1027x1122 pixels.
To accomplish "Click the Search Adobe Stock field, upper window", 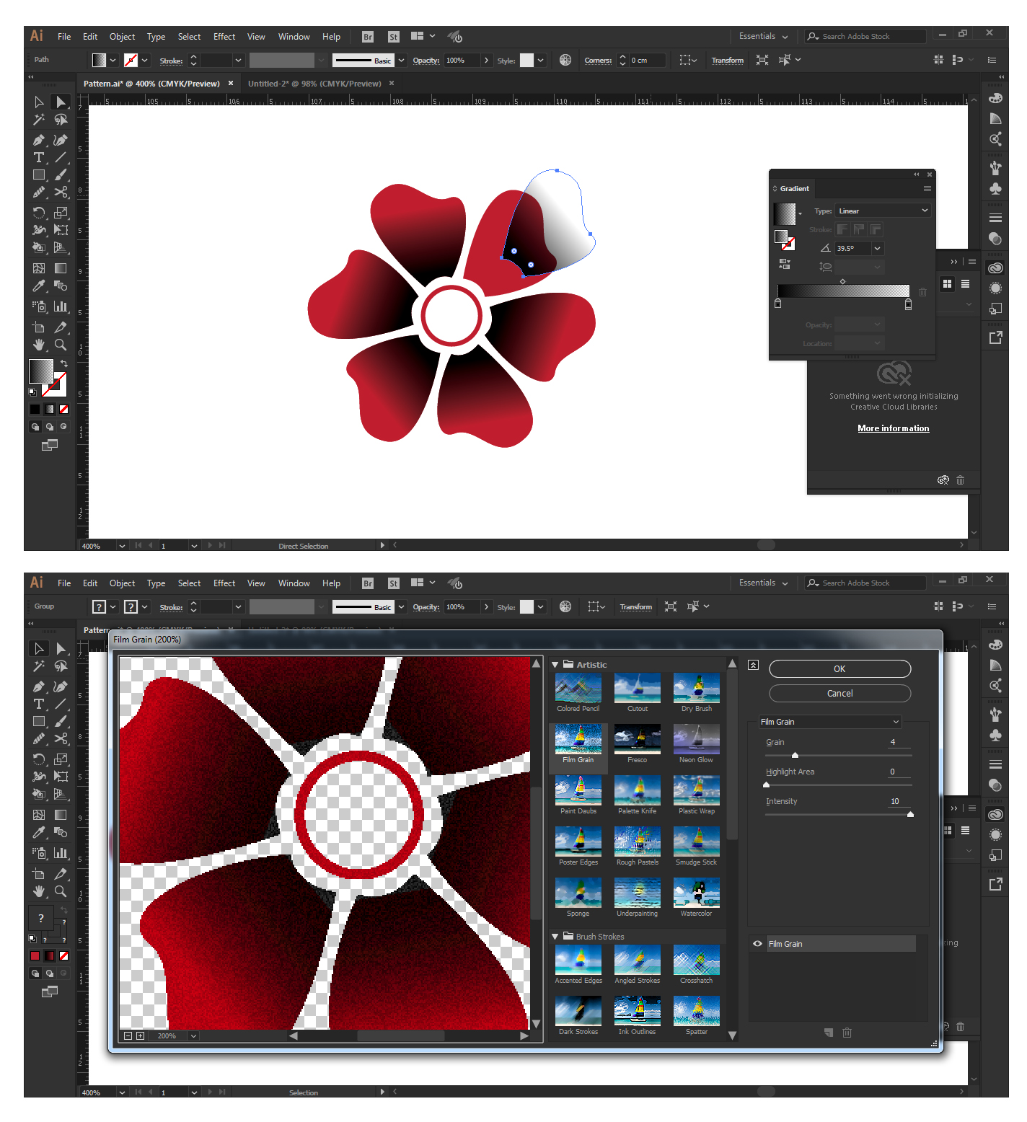I will (x=865, y=37).
